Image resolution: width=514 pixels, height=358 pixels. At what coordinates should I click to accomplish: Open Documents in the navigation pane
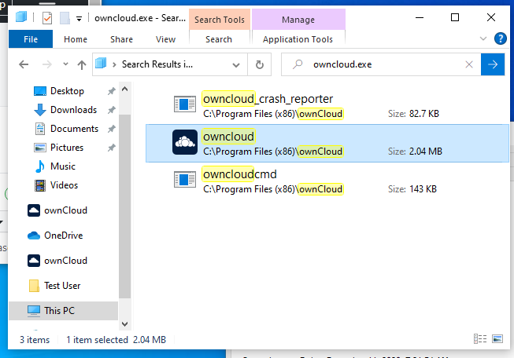coord(74,129)
